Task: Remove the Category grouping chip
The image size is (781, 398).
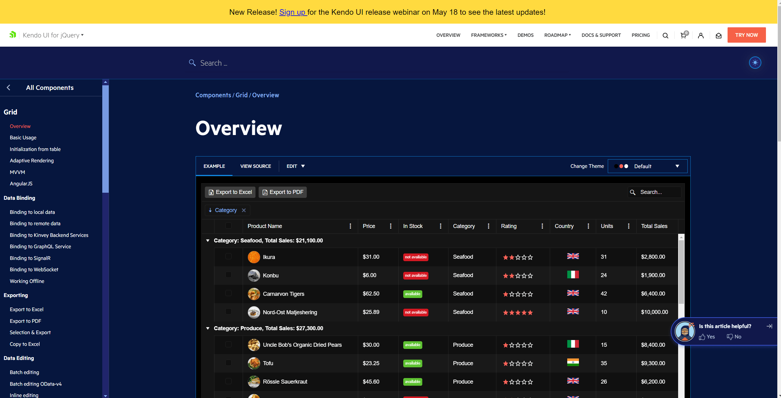Action: point(244,210)
